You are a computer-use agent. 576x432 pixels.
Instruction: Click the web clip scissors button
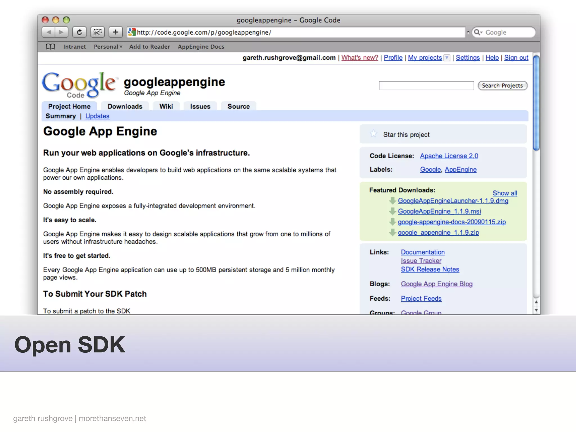[98, 32]
